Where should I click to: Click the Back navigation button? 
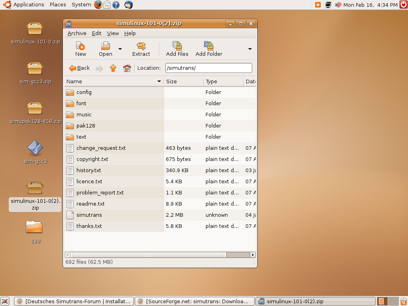(79, 68)
